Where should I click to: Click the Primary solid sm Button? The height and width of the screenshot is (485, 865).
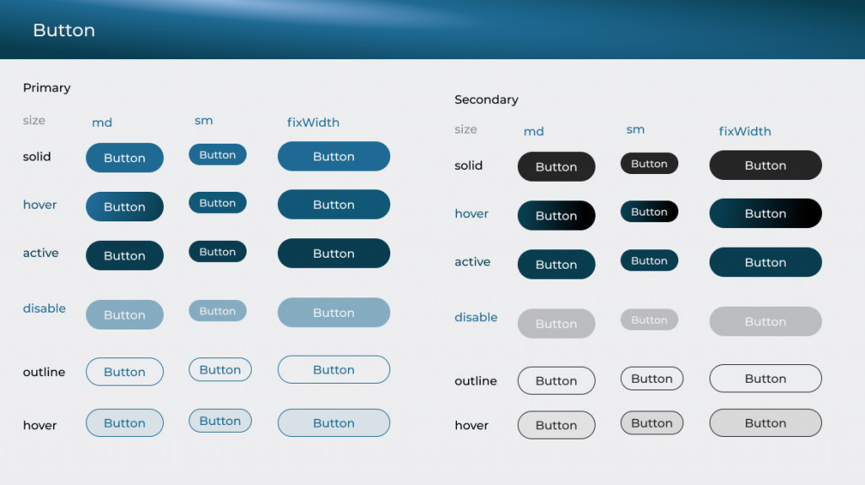click(217, 155)
